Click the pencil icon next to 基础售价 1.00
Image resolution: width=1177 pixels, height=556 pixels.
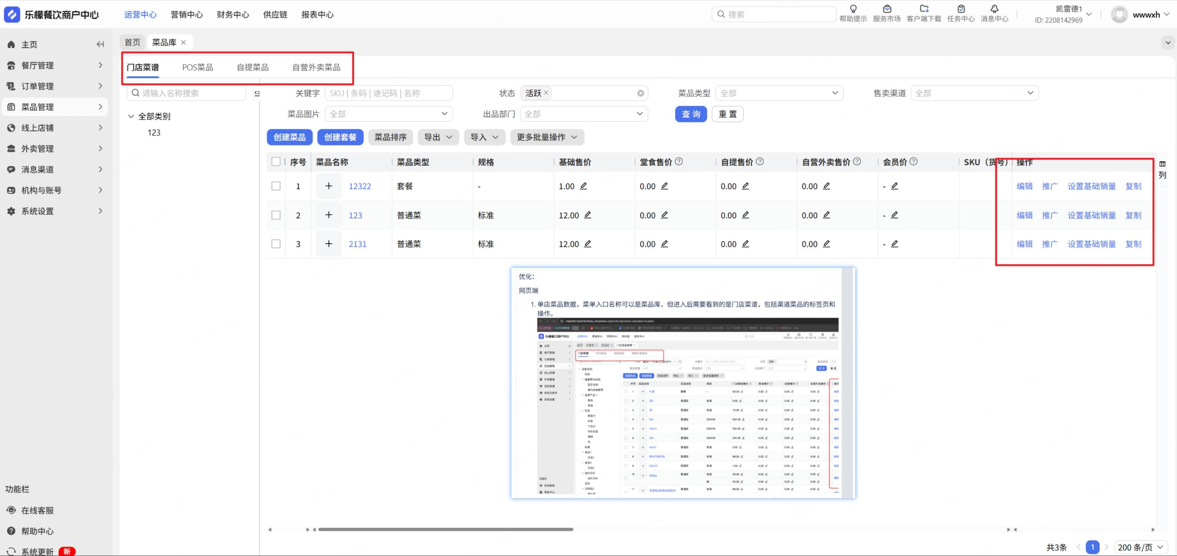(583, 186)
